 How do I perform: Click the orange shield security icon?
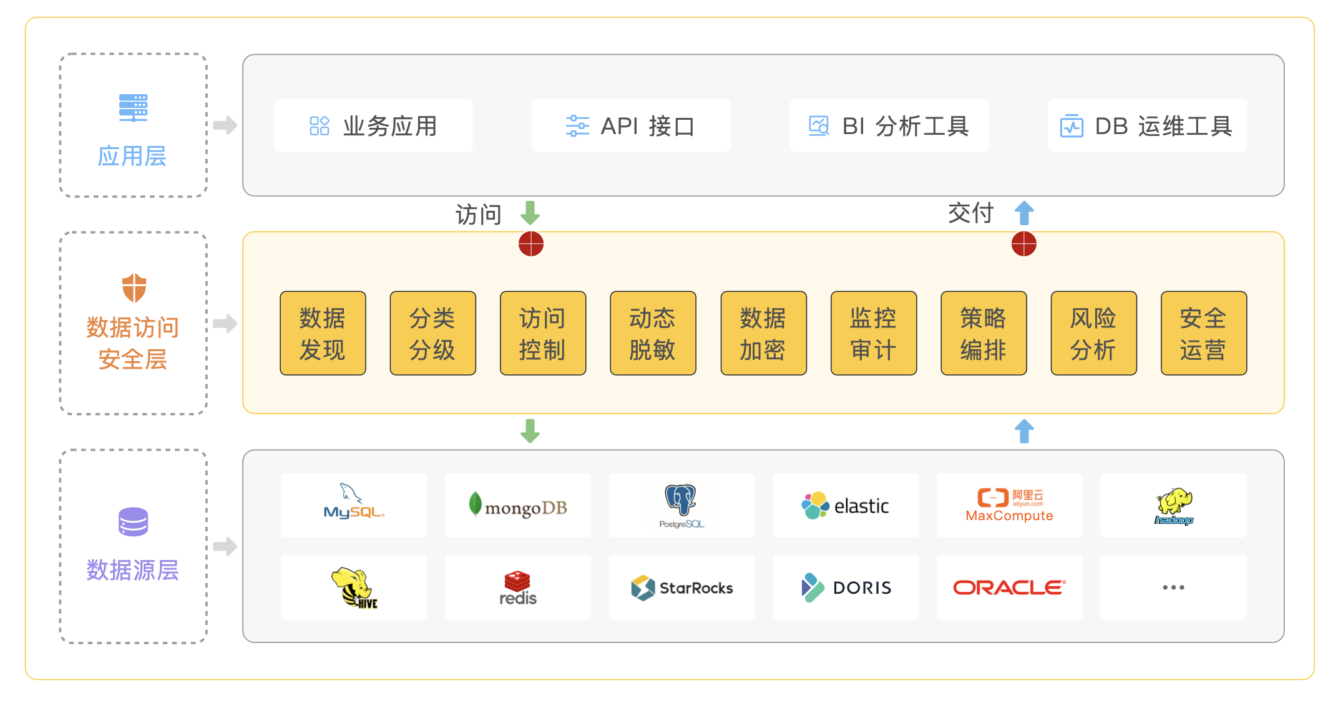(x=134, y=288)
